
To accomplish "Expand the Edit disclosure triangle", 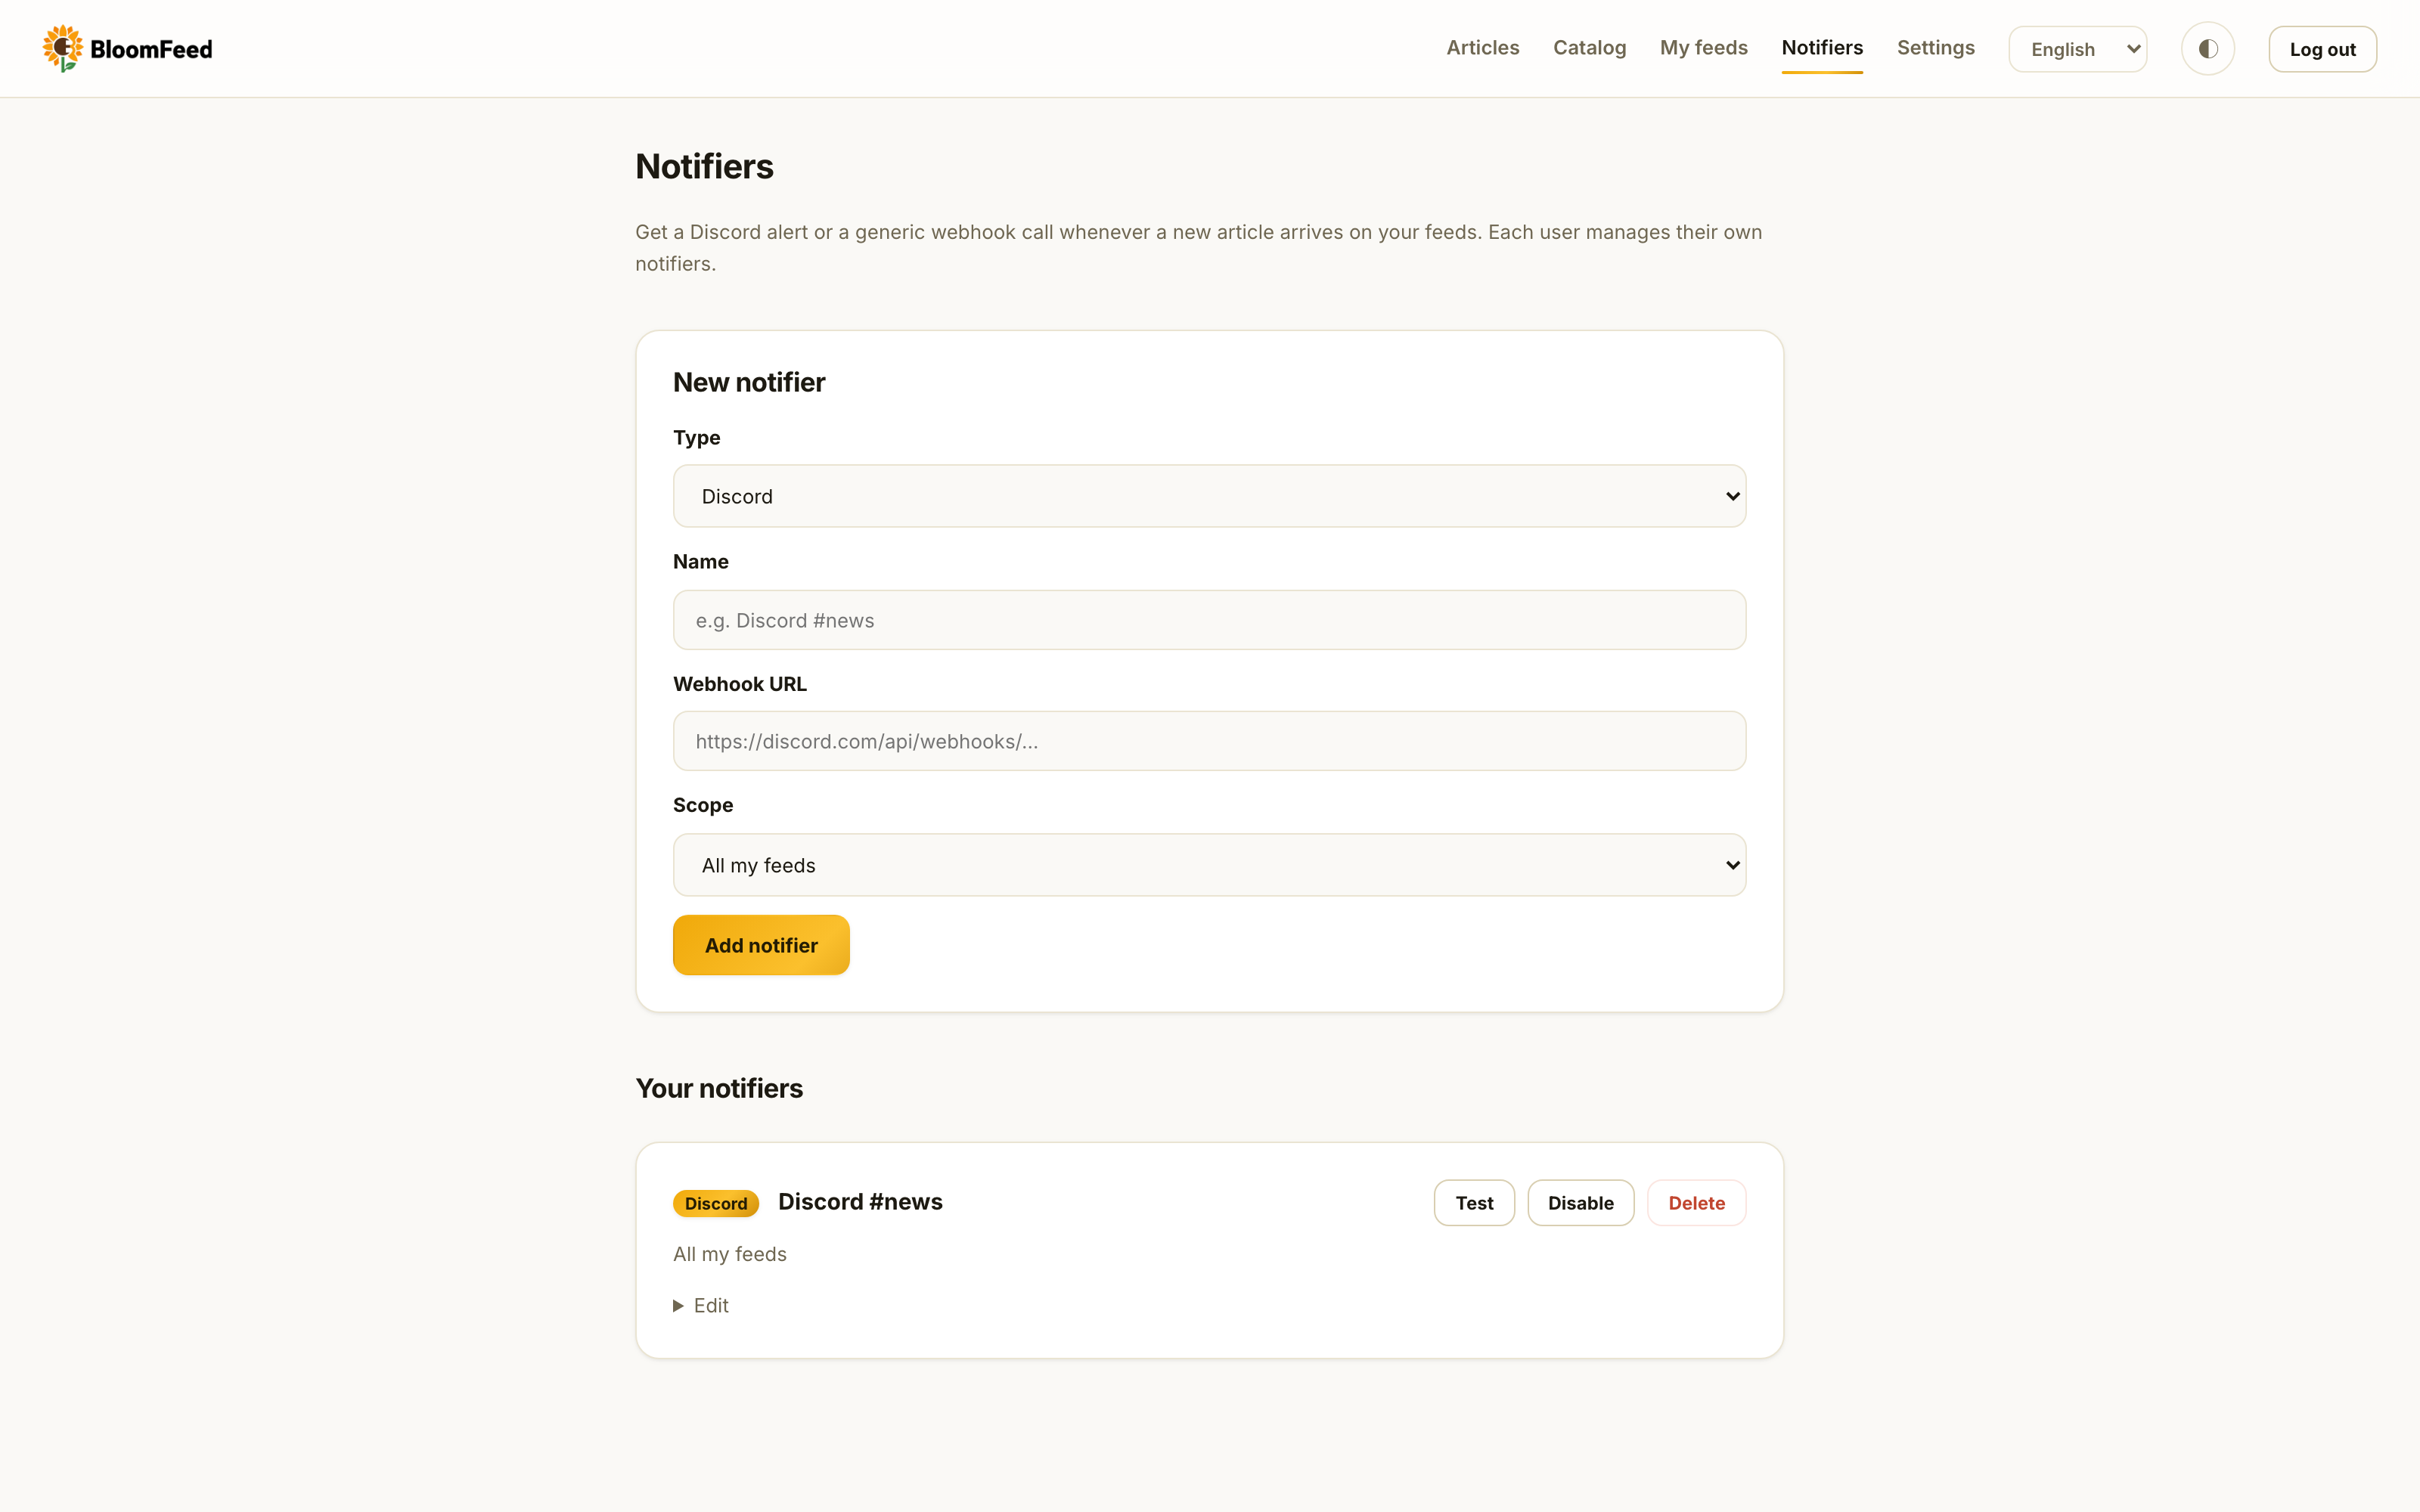I will point(678,1306).
